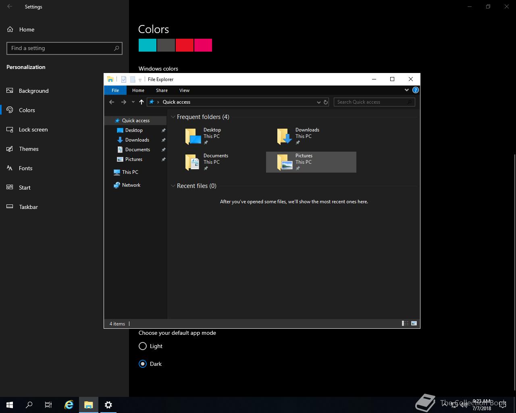The width and height of the screenshot is (516, 413).
Task: Switch to large icons view in status bar
Action: [x=414, y=323]
